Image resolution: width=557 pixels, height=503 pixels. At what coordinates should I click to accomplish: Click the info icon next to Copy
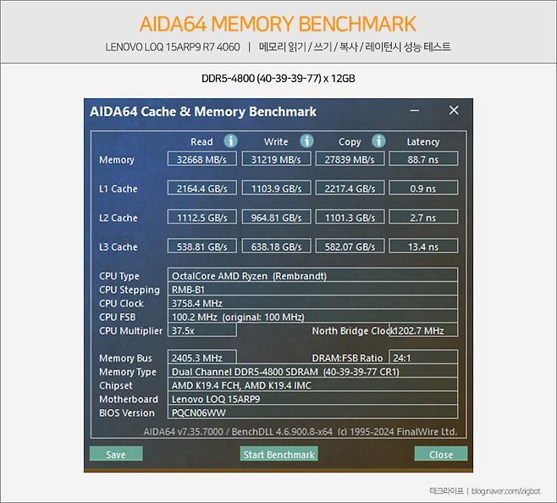tap(378, 141)
